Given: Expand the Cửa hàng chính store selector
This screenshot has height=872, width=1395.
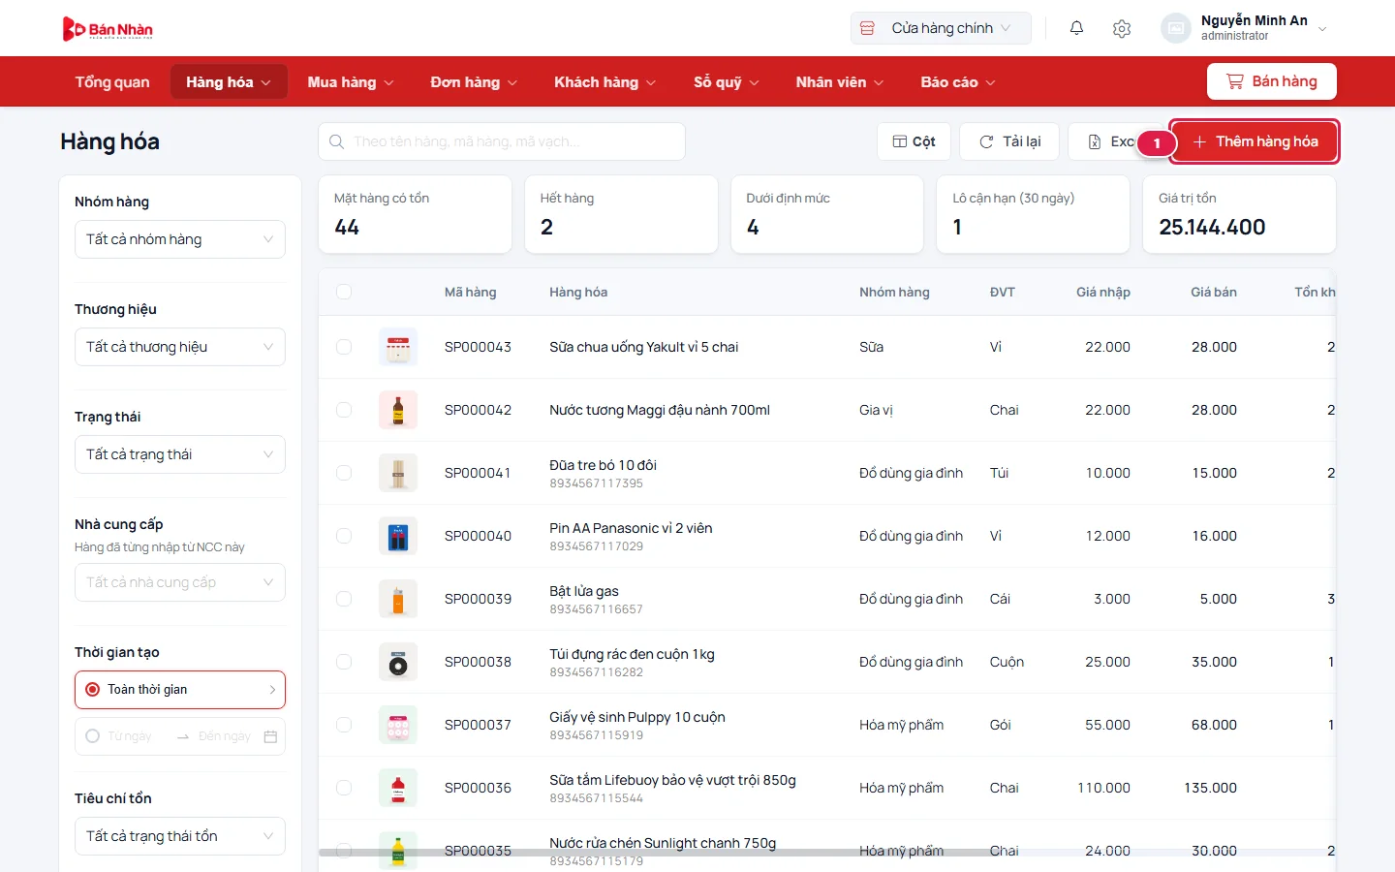Looking at the screenshot, I should (x=941, y=28).
